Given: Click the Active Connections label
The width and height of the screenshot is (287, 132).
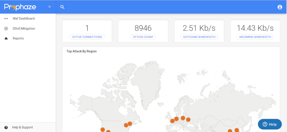Looking at the screenshot, I should pyautogui.click(x=87, y=37).
